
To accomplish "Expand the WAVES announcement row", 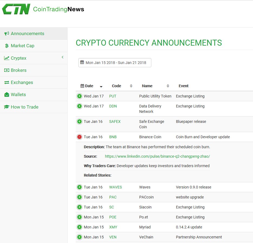I will [x=79, y=187].
